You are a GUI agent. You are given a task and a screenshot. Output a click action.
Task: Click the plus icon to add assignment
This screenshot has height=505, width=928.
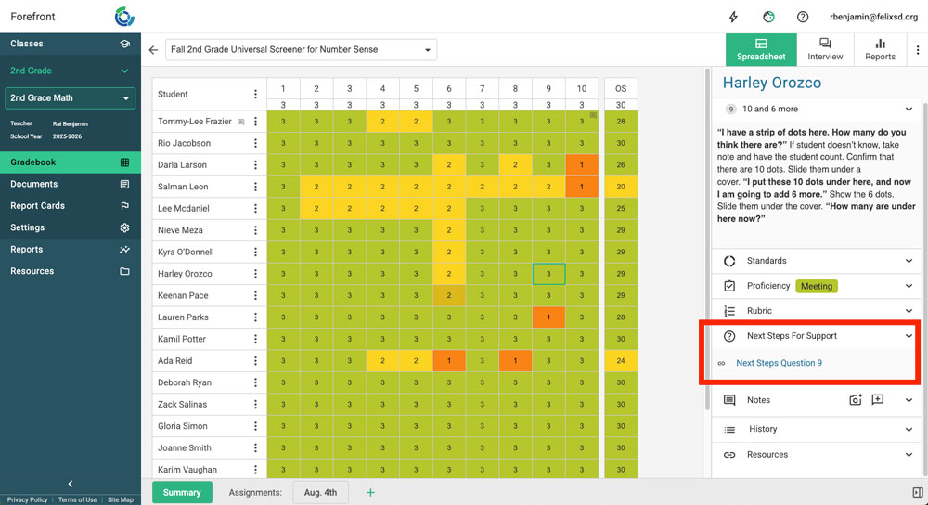pyautogui.click(x=370, y=492)
